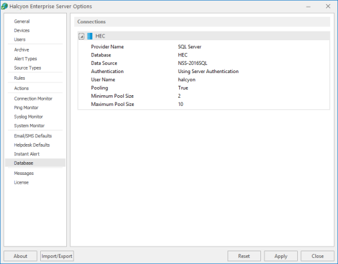Click the Maximum Pool Size label

(x=112, y=104)
